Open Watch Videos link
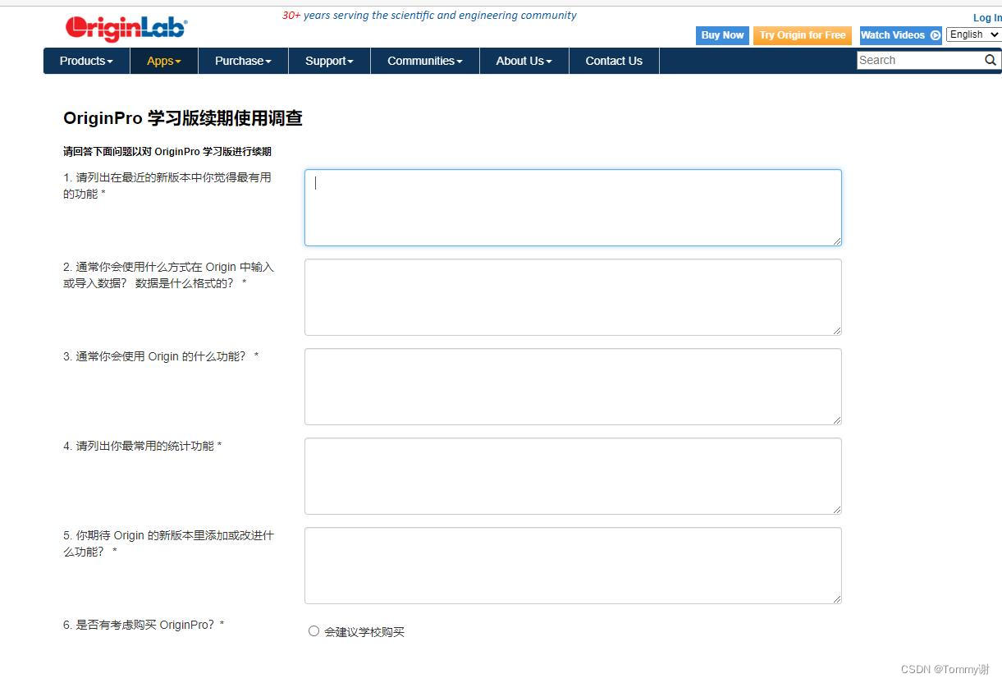1002x683 pixels. click(900, 35)
